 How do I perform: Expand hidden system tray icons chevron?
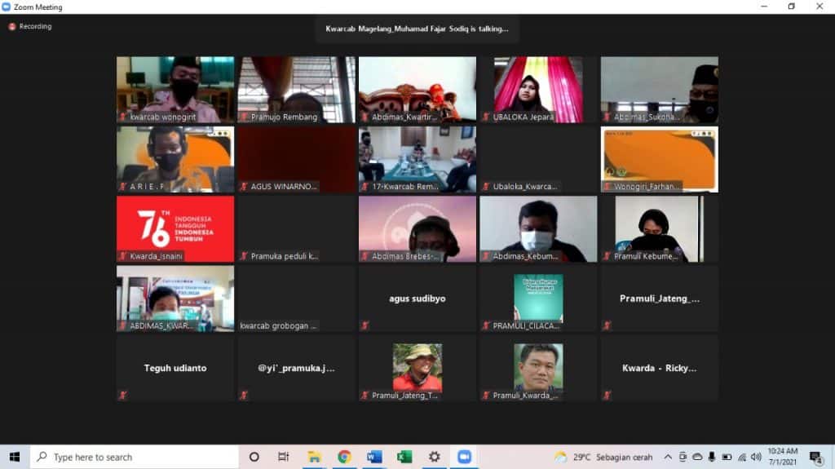[x=668, y=458]
